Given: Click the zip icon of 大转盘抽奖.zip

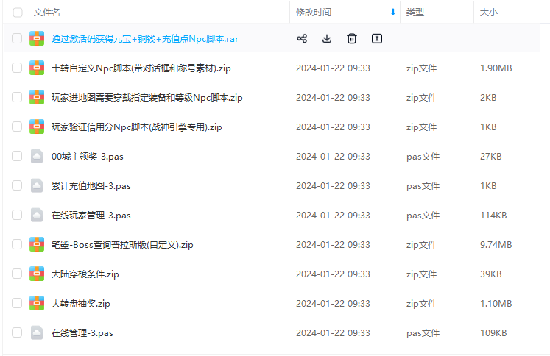Looking at the screenshot, I should pos(37,303).
